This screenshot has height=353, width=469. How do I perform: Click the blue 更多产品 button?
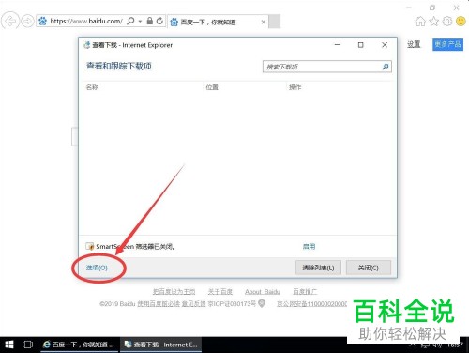tap(447, 44)
